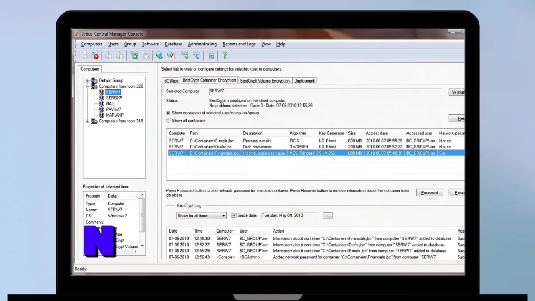Collapse the Computers from room 320 node
The height and width of the screenshot is (301, 535).
[x=88, y=86]
